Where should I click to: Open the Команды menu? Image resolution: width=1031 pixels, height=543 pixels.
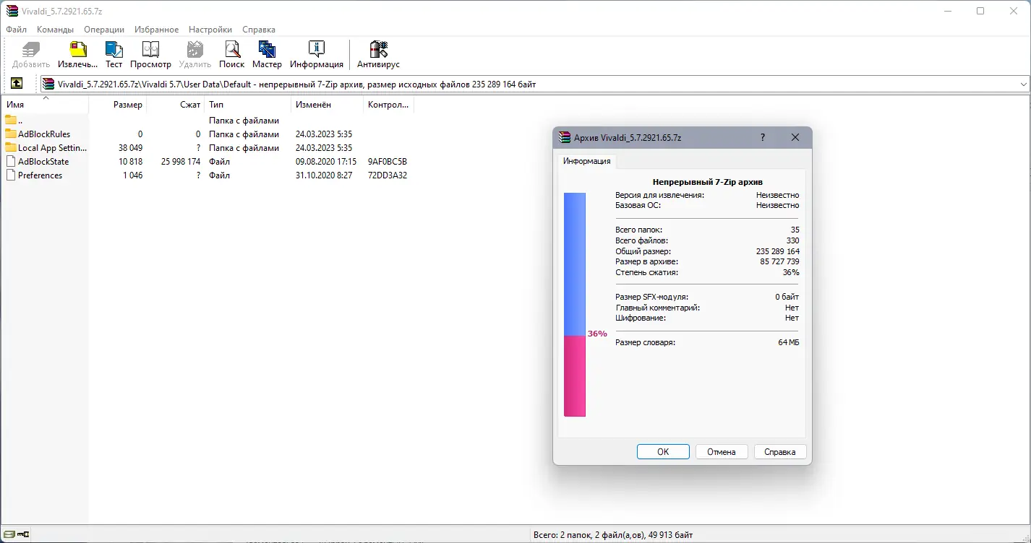(x=56, y=30)
